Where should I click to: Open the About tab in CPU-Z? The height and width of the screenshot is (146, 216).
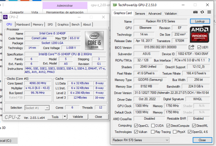(87, 24)
